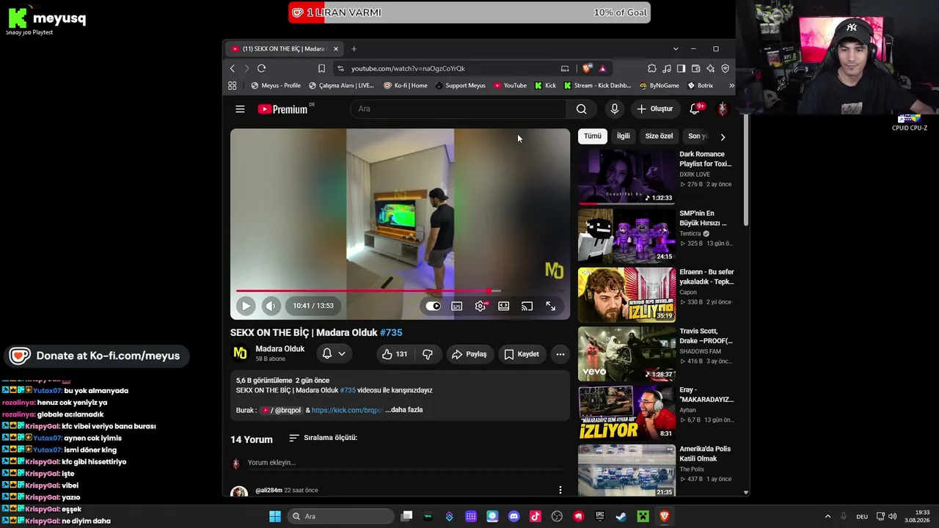Save the video with Kaydet
939x528 pixels.
coord(522,354)
